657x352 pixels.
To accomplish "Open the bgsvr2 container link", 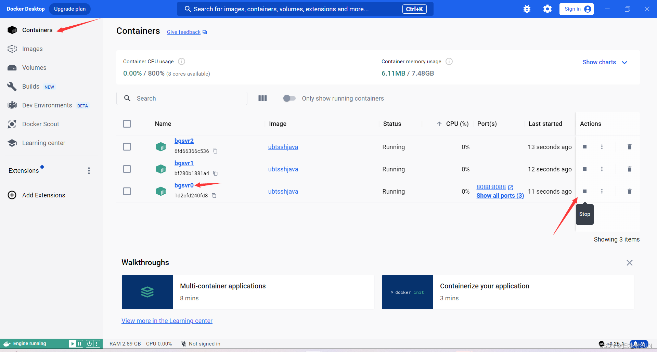I will [x=184, y=141].
